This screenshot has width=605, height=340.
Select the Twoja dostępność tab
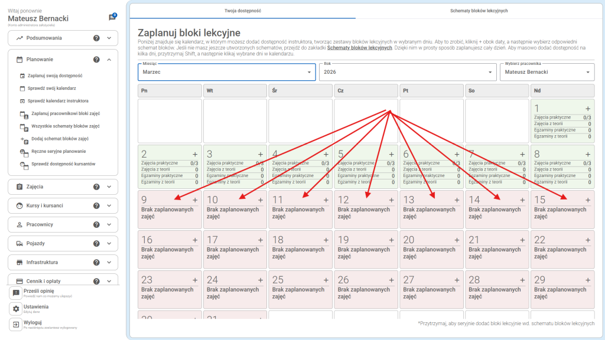(243, 11)
